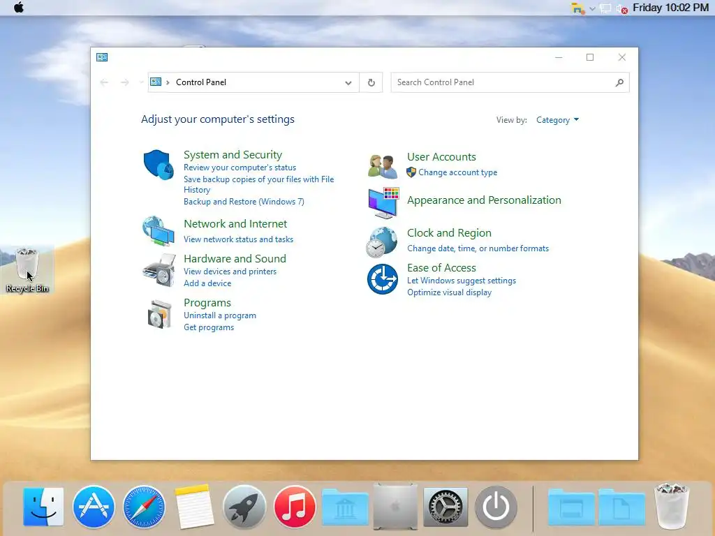Open the Mac Pro computer icon in dock

tap(395, 507)
